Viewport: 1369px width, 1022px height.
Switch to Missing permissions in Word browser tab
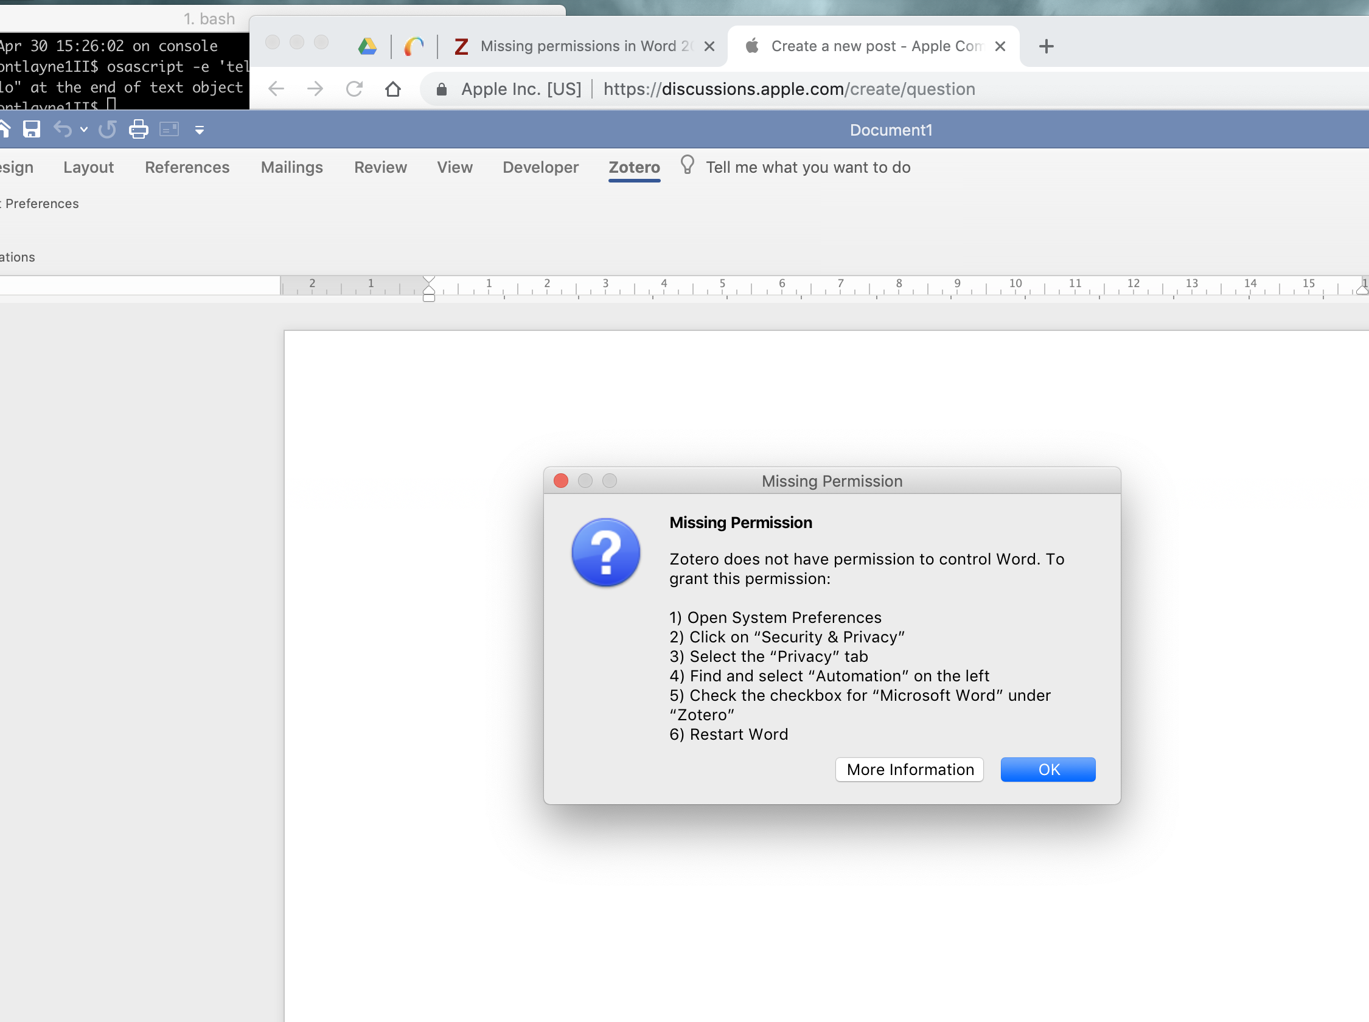click(x=579, y=46)
